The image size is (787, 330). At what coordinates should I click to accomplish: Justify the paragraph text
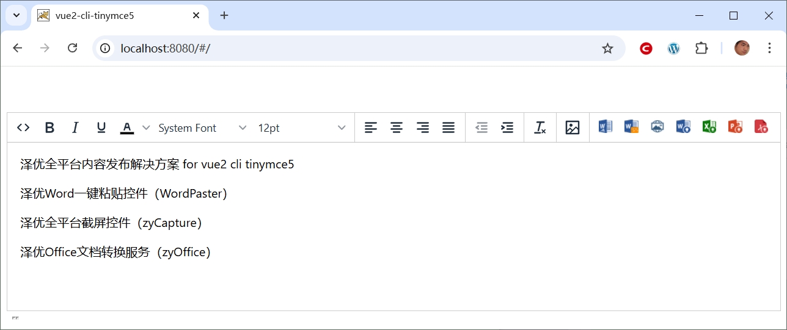448,127
